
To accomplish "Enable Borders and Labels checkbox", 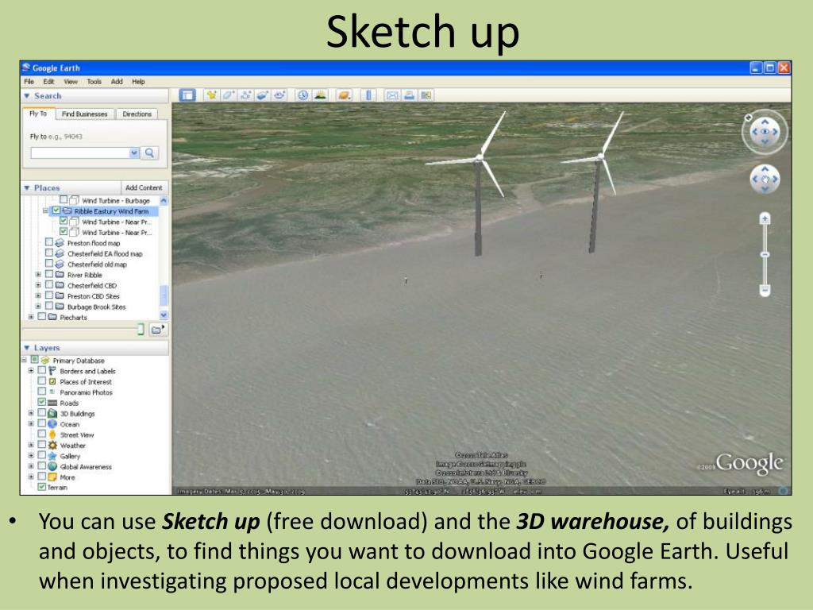I will point(42,370).
